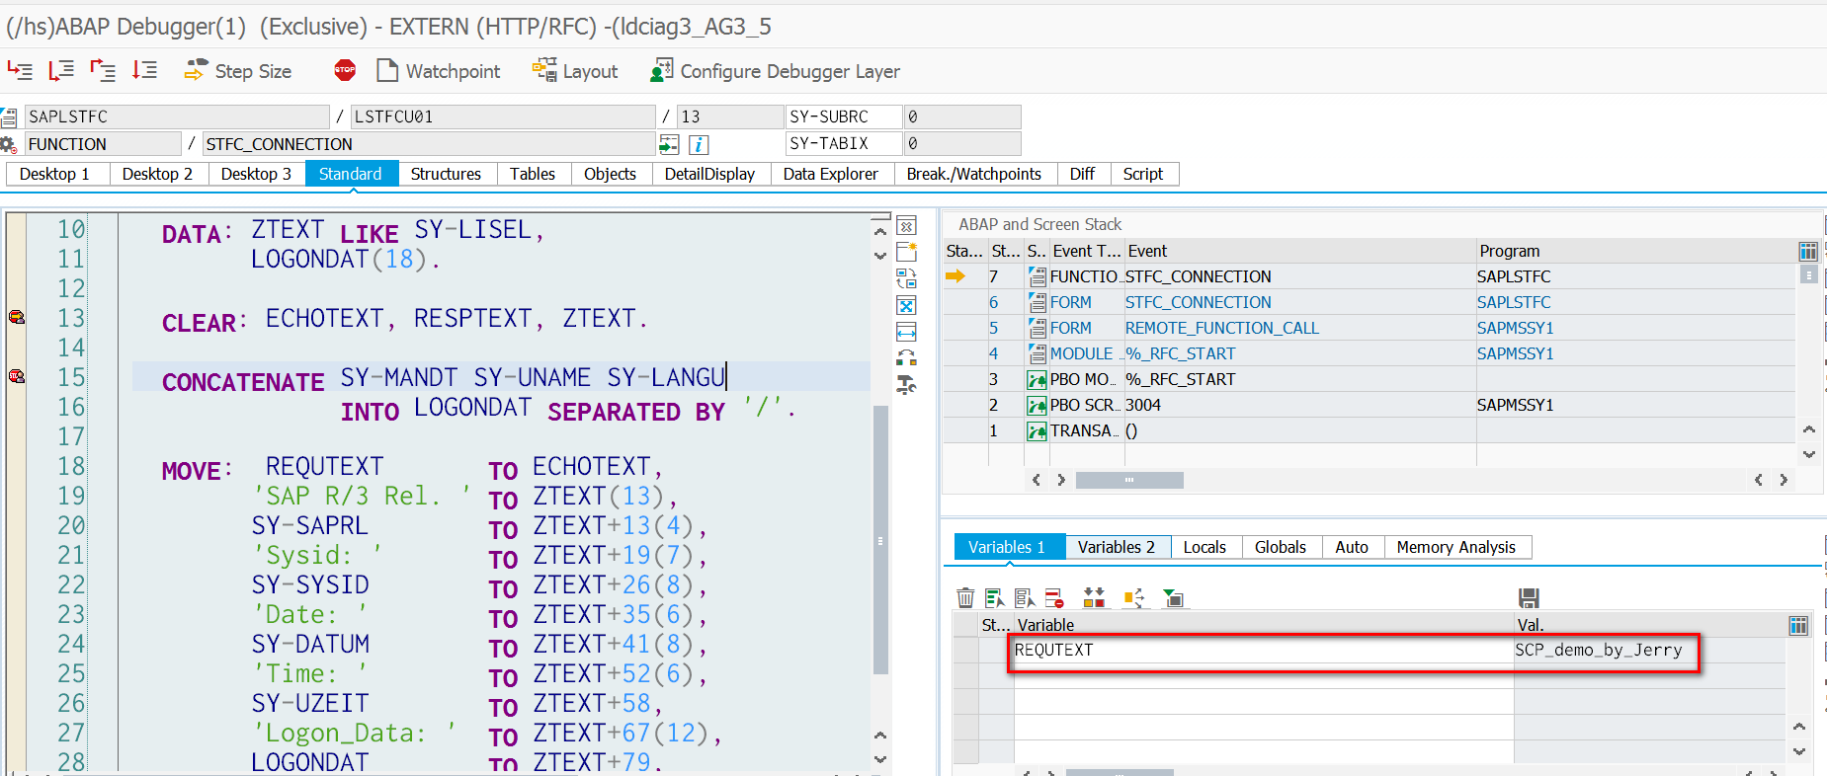The width and height of the screenshot is (1827, 776).
Task: Click the replace/swap tool icon beside the editor
Action: pos(906,279)
